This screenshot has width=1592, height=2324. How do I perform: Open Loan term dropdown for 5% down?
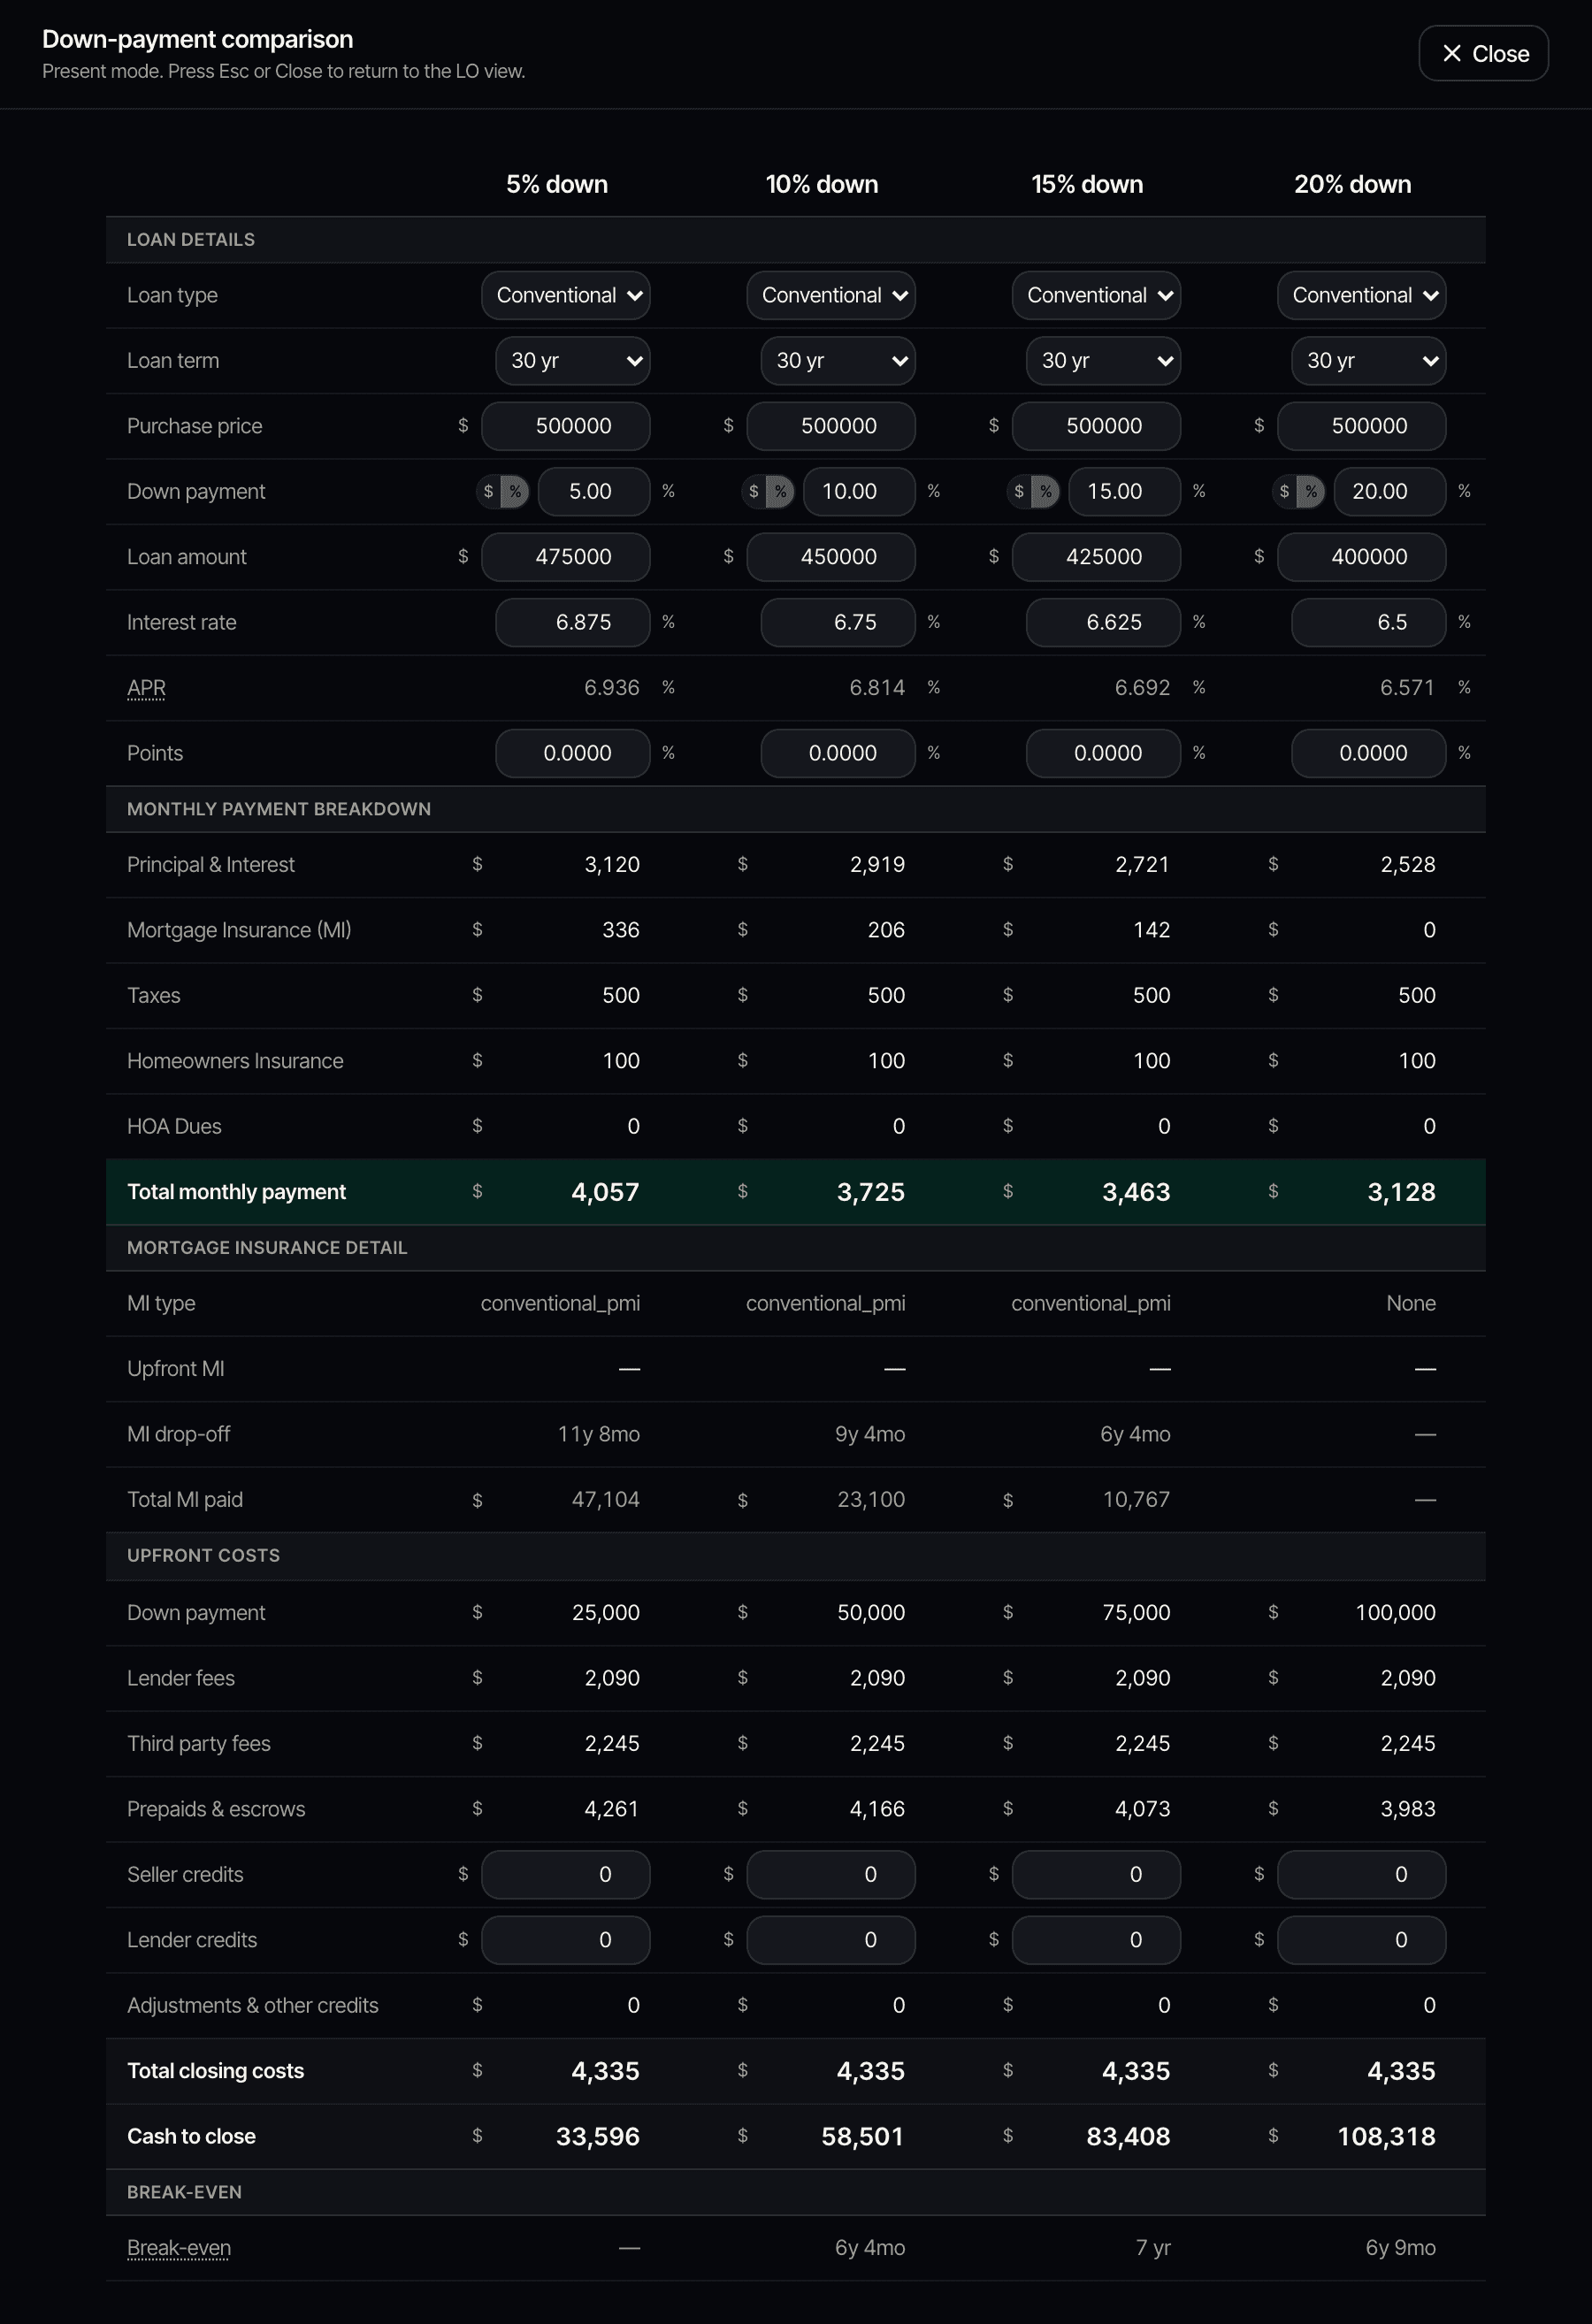click(x=573, y=361)
